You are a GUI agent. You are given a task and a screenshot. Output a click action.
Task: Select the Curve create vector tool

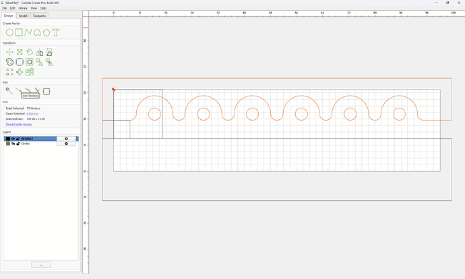coord(37,32)
